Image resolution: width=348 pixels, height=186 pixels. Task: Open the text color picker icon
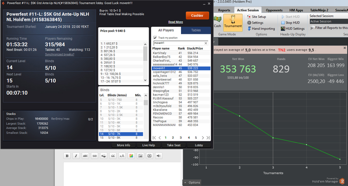131,156
